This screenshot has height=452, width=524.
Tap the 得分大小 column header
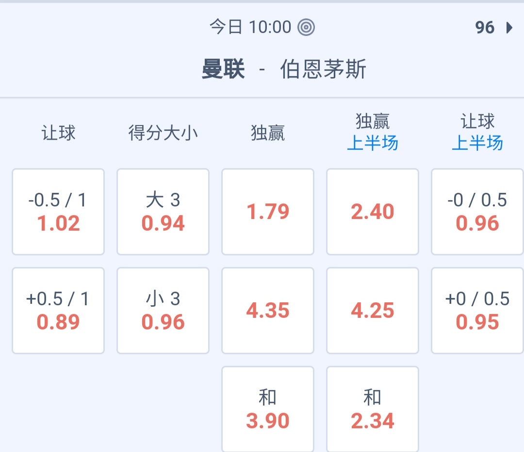pyautogui.click(x=163, y=133)
